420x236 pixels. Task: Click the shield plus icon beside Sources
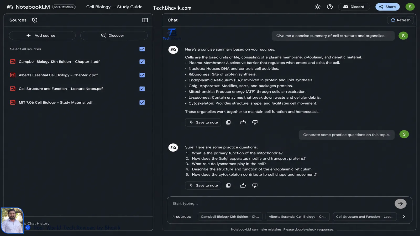(x=35, y=20)
